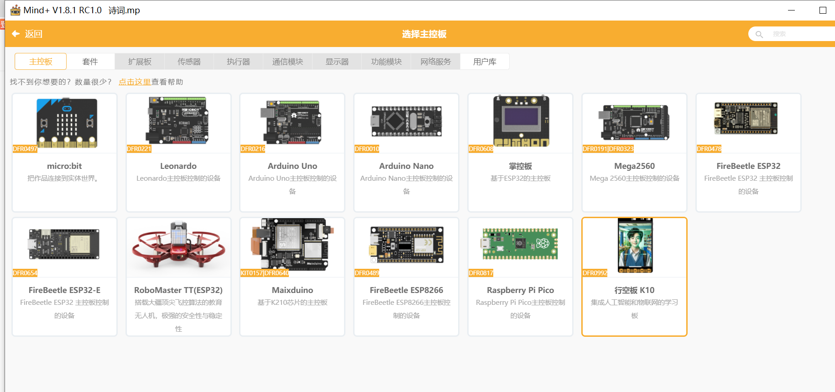Click the RoboMaster TT(ESP32) title text
Viewport: 835px width, 392px height.
[x=178, y=290]
